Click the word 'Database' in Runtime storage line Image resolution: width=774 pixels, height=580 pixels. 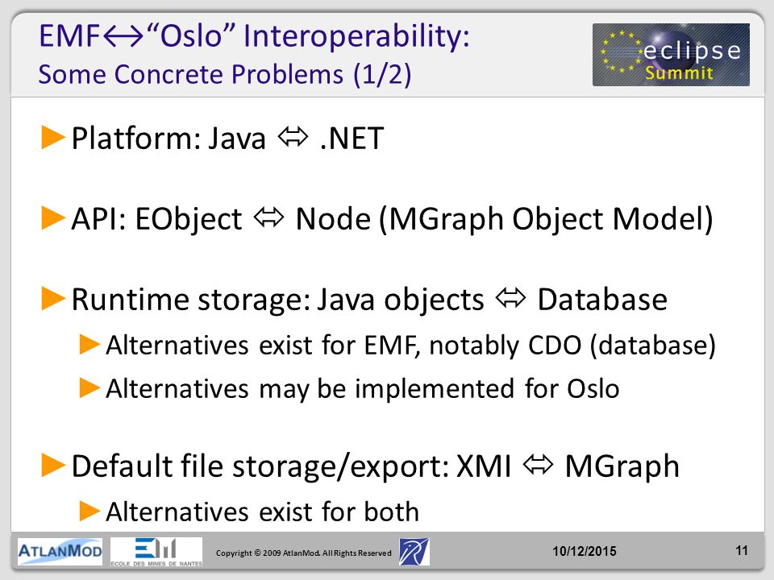click(602, 299)
